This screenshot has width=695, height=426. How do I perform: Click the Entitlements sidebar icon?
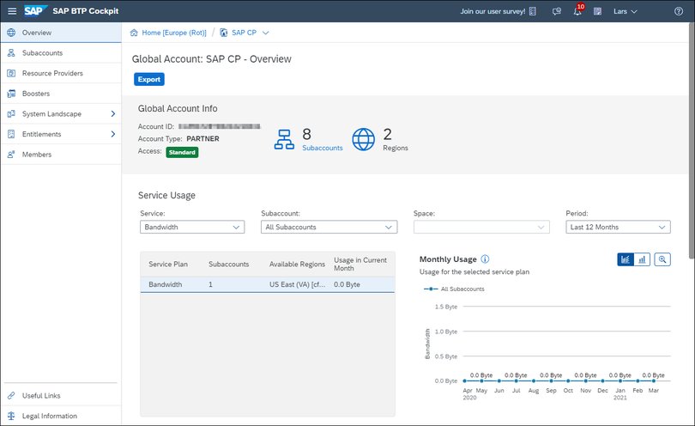11,134
